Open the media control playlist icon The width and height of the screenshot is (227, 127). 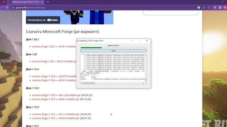215,7
